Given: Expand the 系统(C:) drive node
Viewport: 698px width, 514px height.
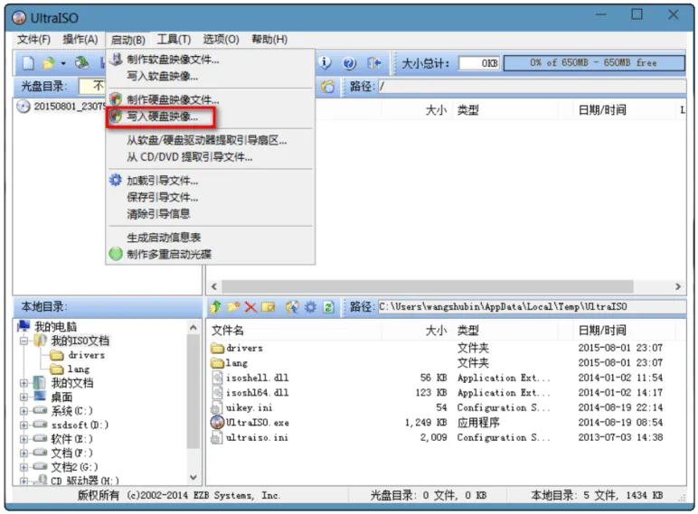Looking at the screenshot, I should [x=24, y=411].
